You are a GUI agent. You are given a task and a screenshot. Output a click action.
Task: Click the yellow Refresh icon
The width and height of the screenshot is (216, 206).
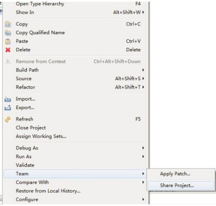tap(8, 119)
